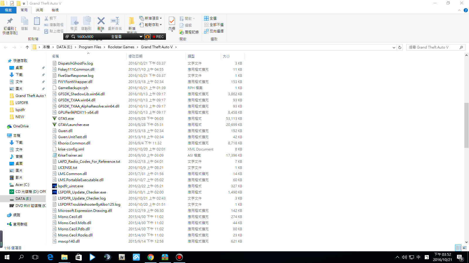Switch to large icons view at bottom right
Viewport: 469px width, 263px height.
(x=465, y=248)
